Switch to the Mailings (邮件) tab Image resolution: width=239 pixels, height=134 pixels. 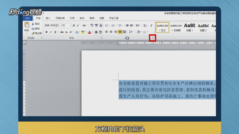(x=82, y=18)
